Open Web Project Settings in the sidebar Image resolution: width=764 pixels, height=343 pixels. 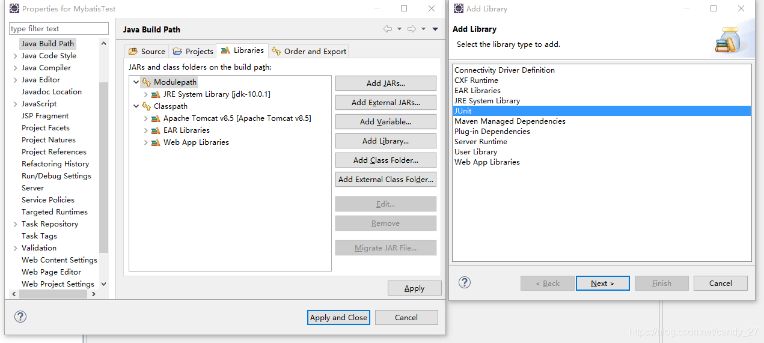[58, 284]
